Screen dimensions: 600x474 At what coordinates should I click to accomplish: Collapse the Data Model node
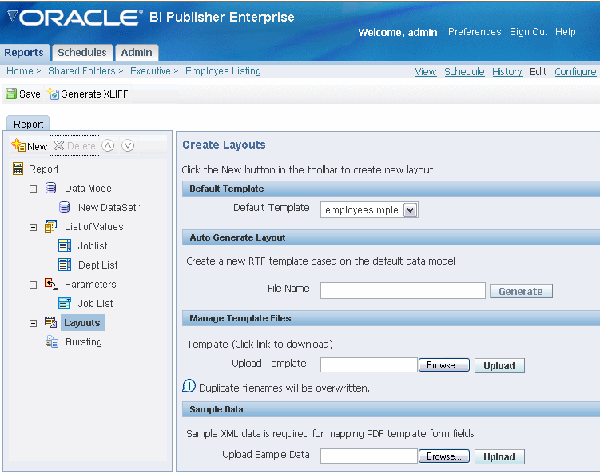point(34,189)
